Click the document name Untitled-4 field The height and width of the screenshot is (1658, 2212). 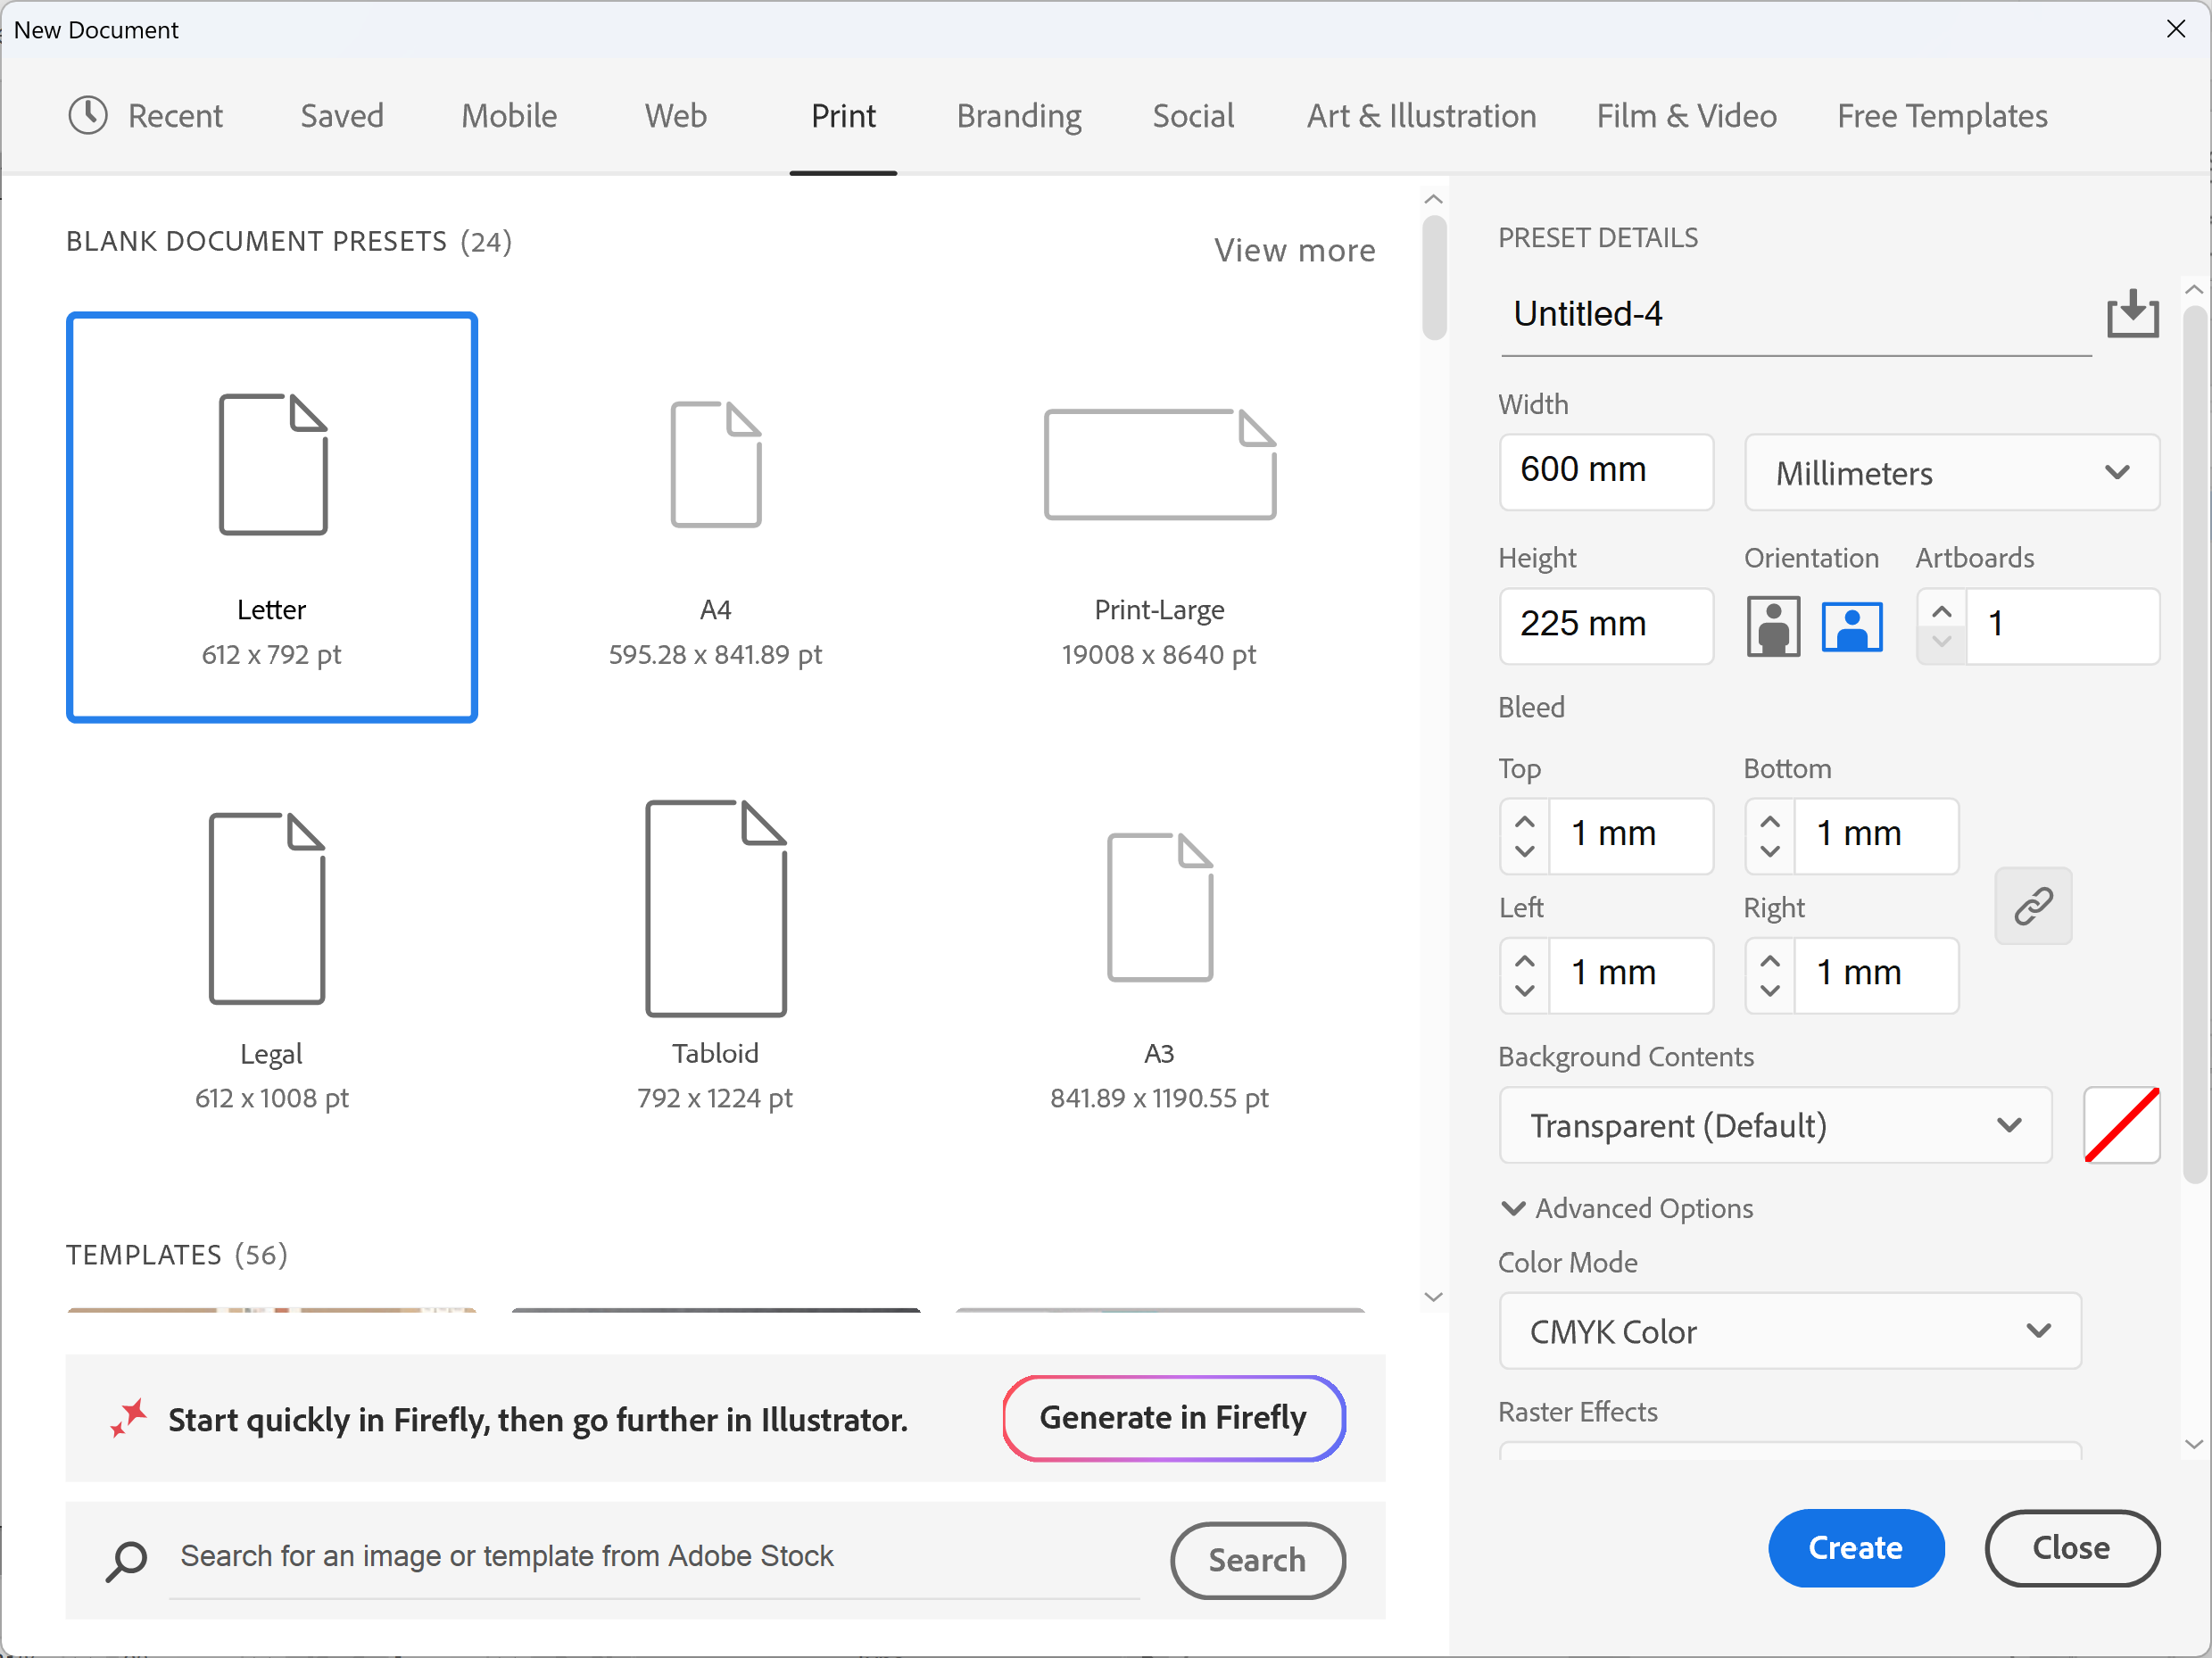click(1796, 315)
